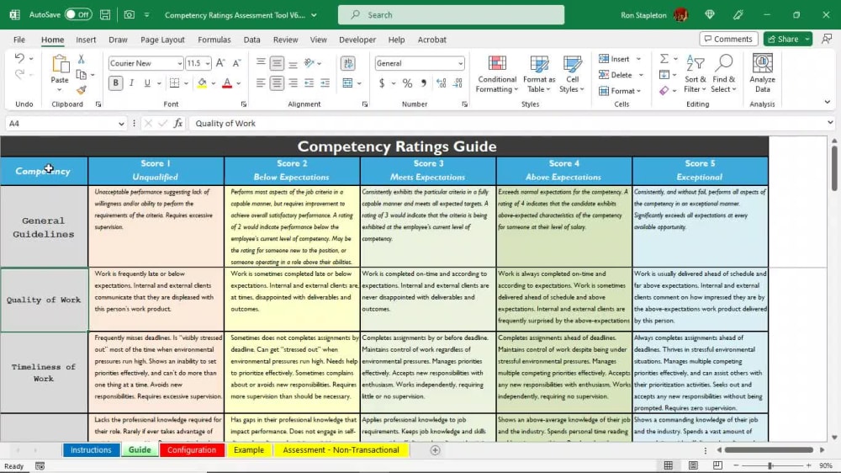Toggle AutoSave switch
The height and width of the screenshot is (473, 841).
77,15
